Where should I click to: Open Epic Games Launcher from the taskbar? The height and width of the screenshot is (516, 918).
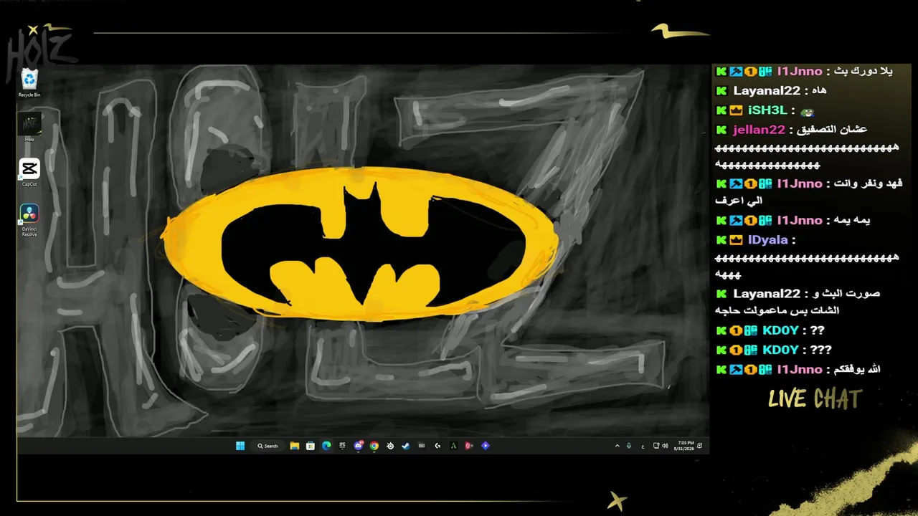(342, 446)
